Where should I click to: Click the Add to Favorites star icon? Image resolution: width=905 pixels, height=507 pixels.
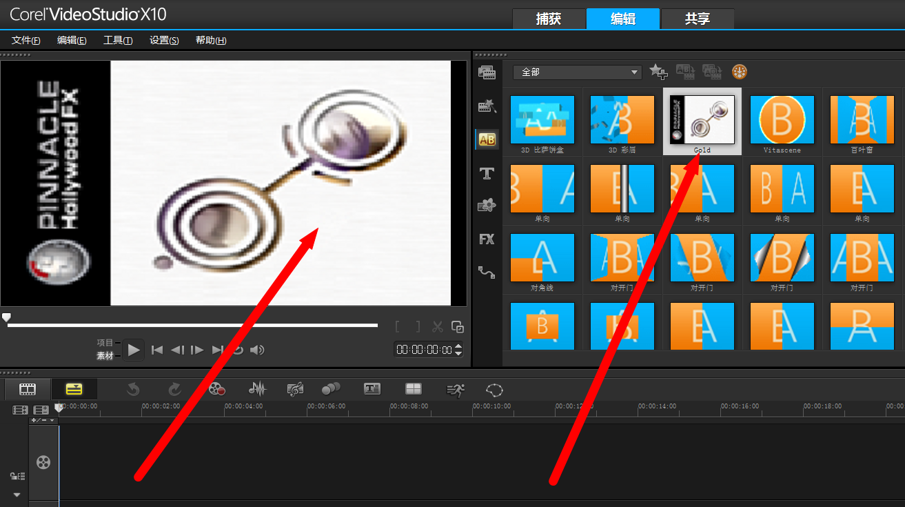coord(659,71)
